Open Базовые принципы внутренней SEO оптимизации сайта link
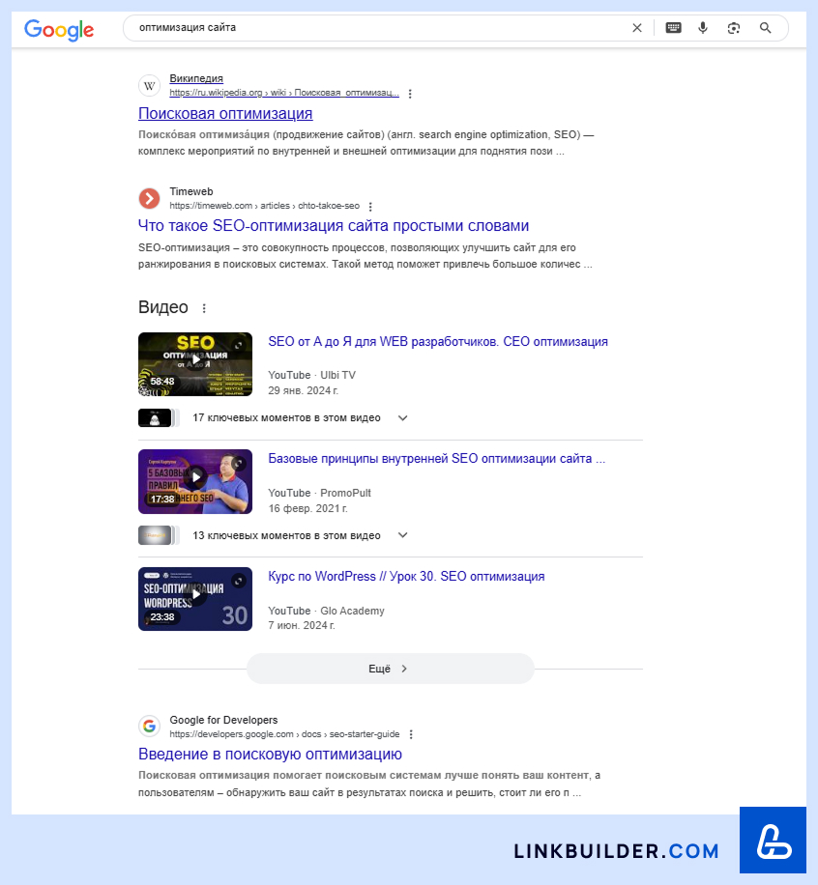Image resolution: width=818 pixels, height=885 pixels. coord(437,458)
